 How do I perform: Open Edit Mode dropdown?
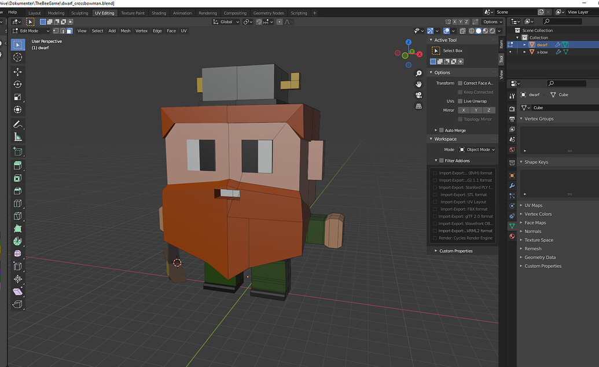31,31
